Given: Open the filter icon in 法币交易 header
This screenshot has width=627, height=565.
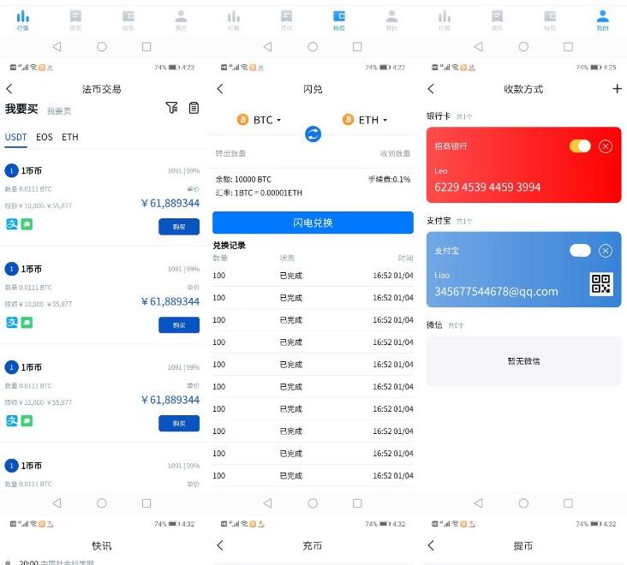Looking at the screenshot, I should click(171, 108).
